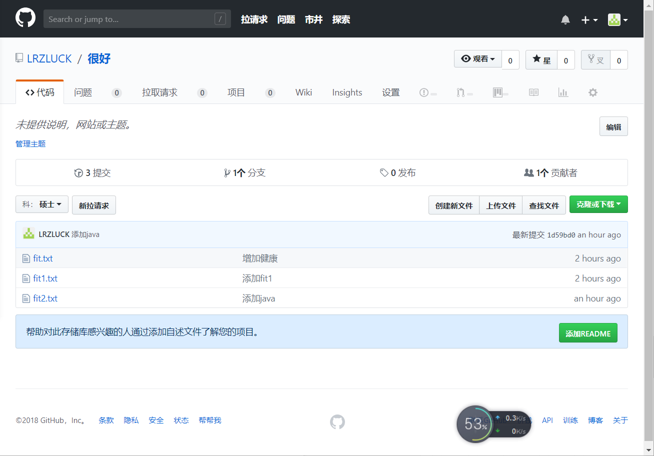The width and height of the screenshot is (654, 456).
Task: Focus the Search or jump to field
Action: click(137, 19)
